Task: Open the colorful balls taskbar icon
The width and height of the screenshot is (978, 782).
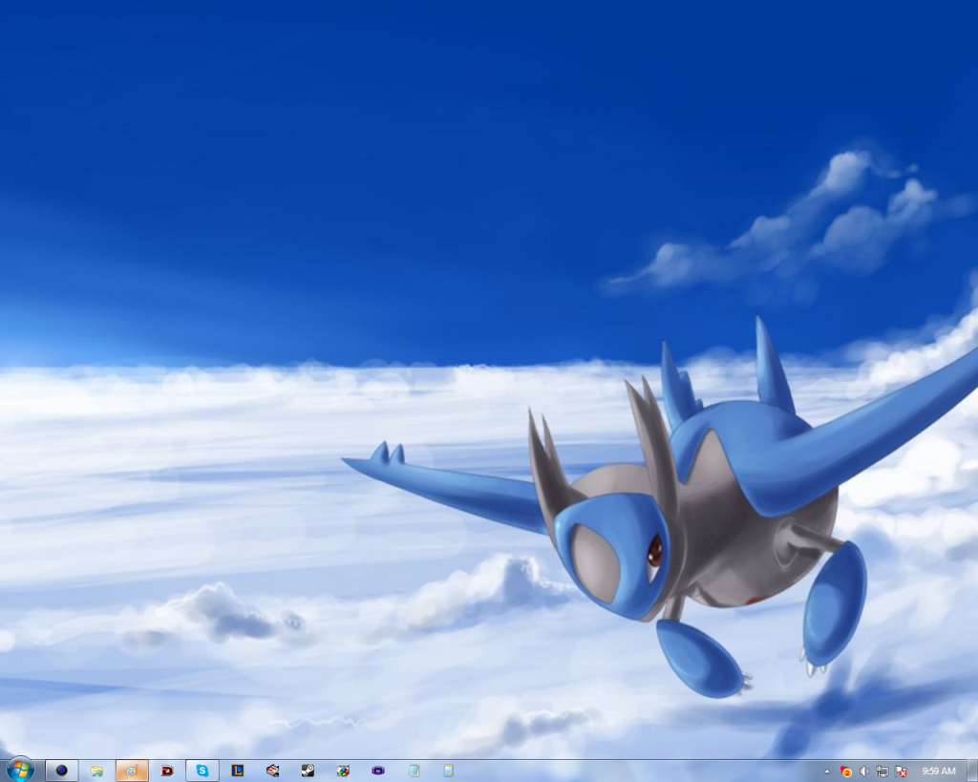Action: click(343, 771)
